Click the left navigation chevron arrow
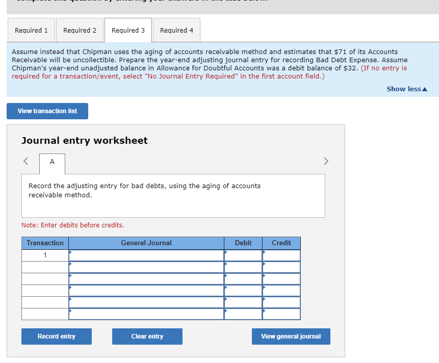The height and width of the screenshot is (363, 439). tap(25, 161)
